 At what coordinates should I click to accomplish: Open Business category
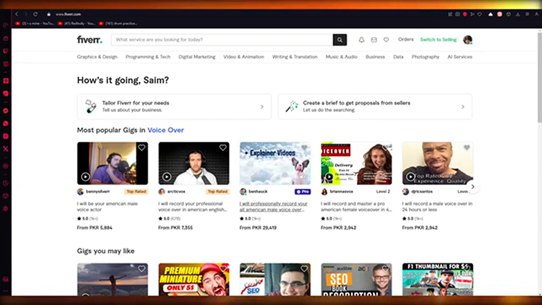tap(375, 57)
